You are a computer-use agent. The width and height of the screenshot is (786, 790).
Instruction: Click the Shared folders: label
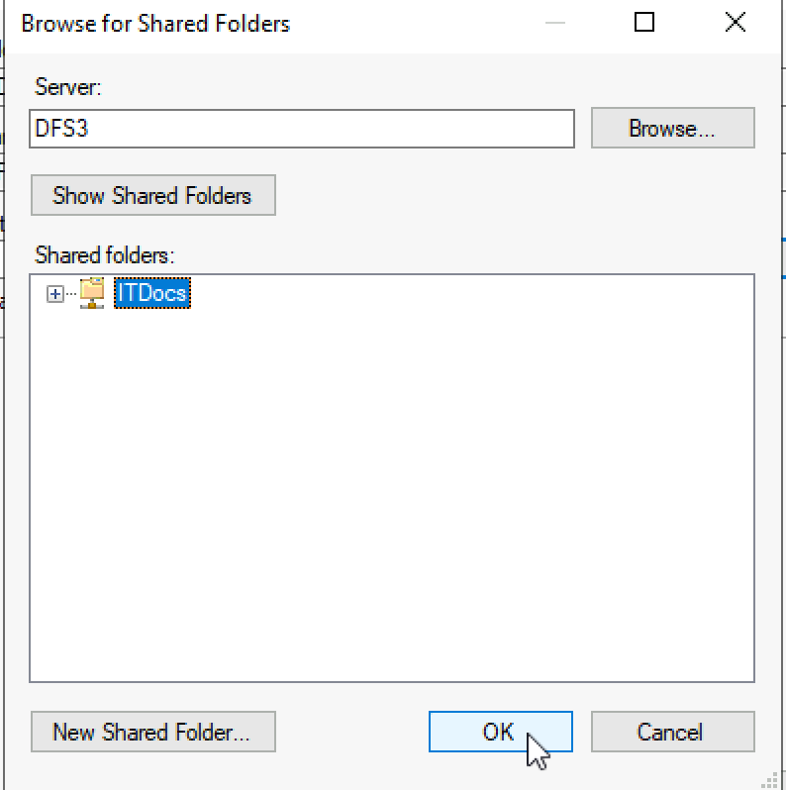coord(104,255)
